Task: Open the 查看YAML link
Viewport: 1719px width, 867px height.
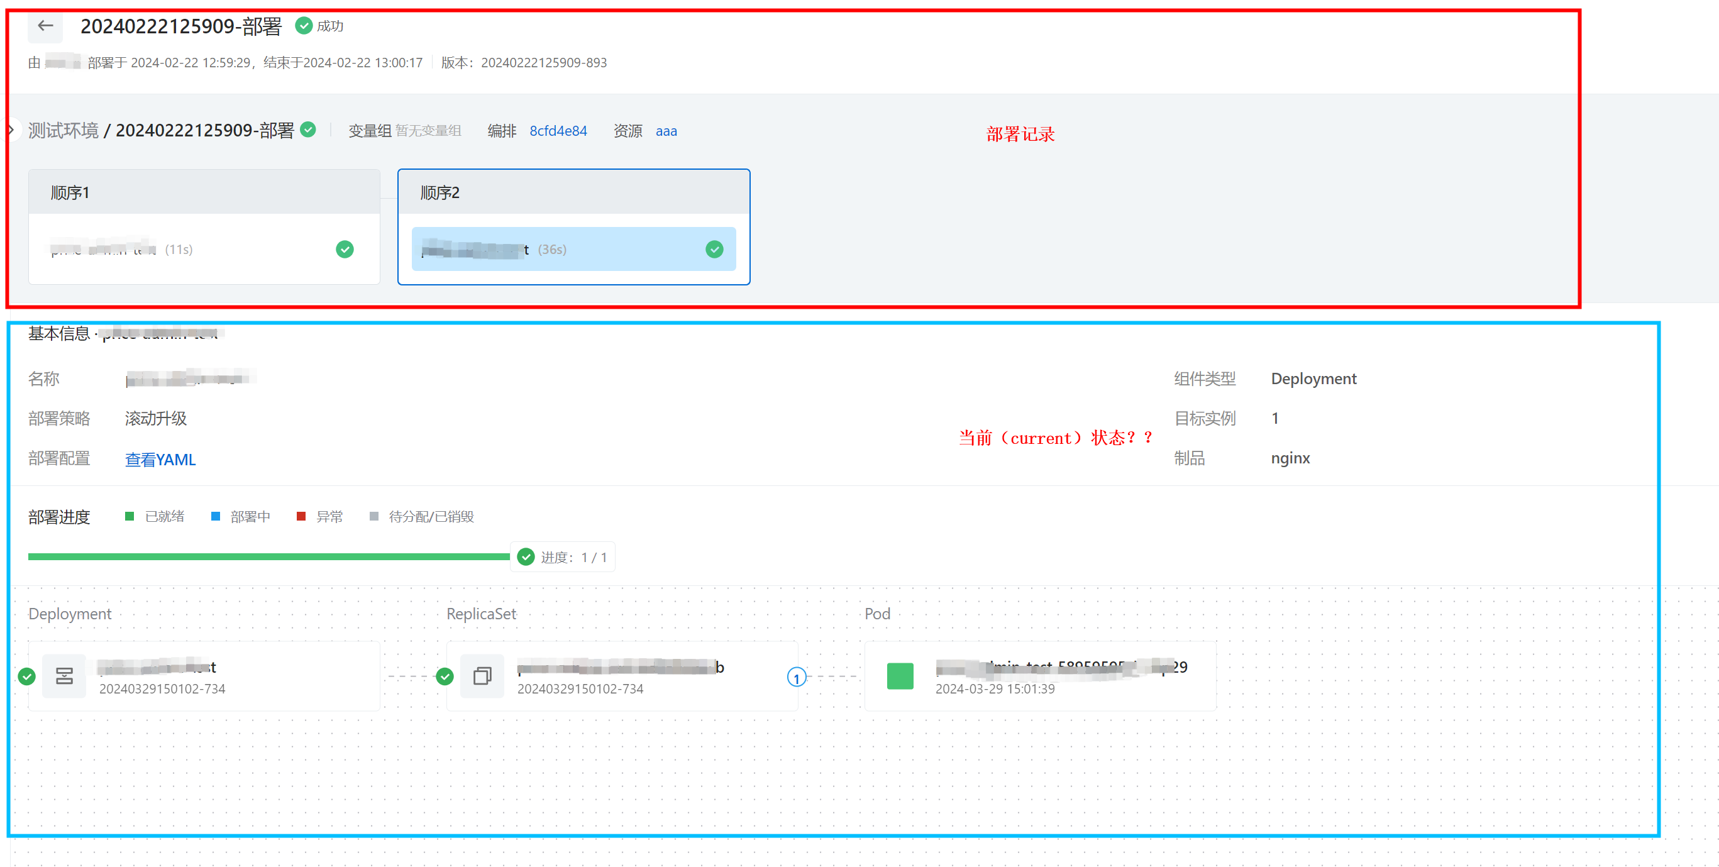Action: (160, 460)
